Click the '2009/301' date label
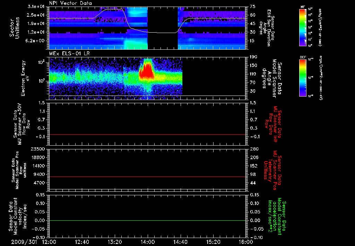 [24, 242]
